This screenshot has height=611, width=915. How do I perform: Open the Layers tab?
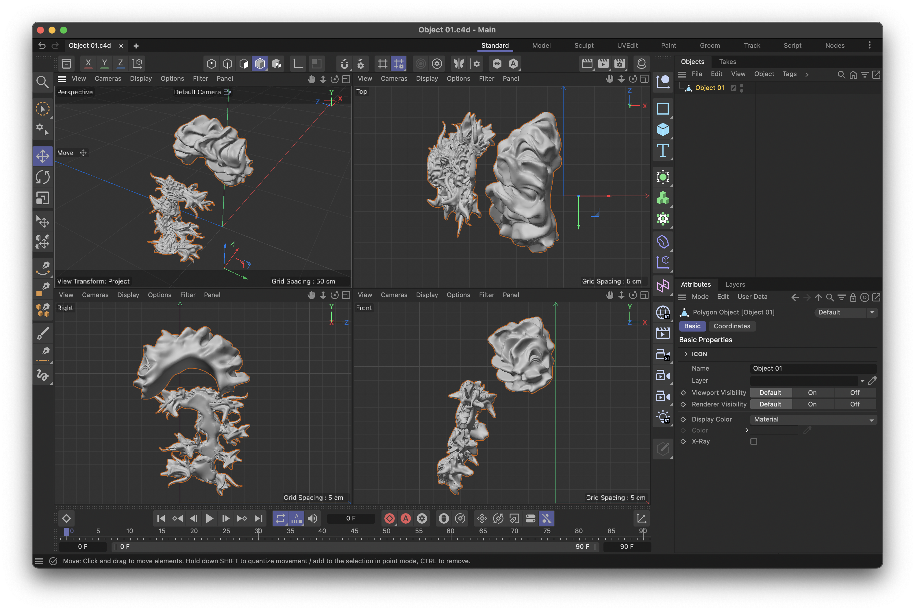tap(735, 284)
